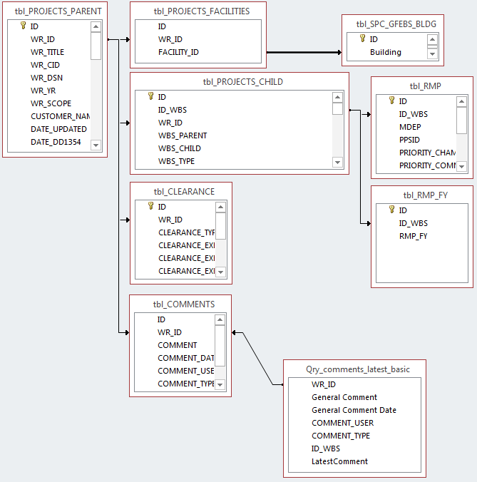Select the LatestComment field in the query

[x=339, y=461]
